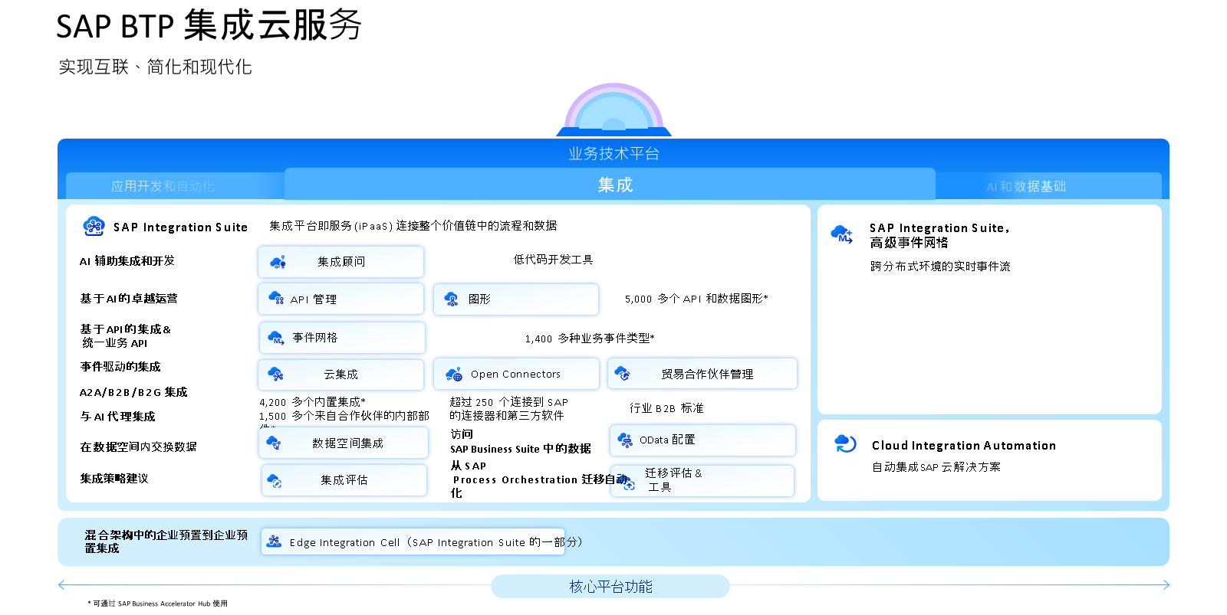Click 1,400 多种业务事件类型 text
1227x615 pixels.
(590, 339)
